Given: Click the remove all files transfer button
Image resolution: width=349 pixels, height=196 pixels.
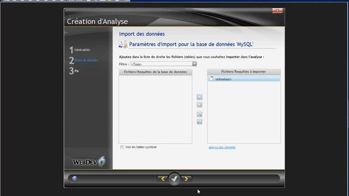Looking at the screenshot, I should tap(200, 122).
